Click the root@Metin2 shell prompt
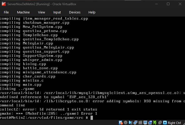The height and width of the screenshot is (125, 185). pyautogui.click(x=44, y=118)
